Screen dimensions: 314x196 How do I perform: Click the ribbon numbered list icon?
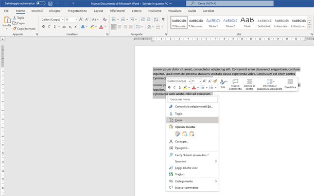point(123,20)
